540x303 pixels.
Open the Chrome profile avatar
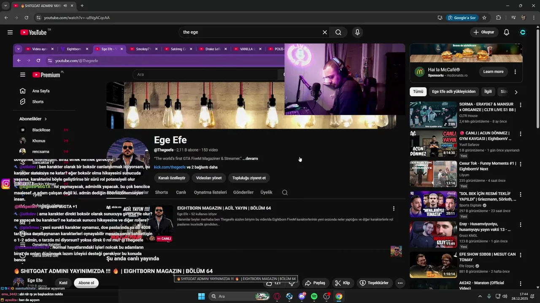524,18
